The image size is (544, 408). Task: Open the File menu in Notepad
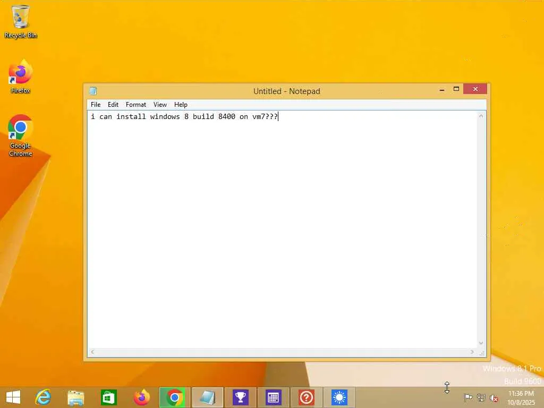coord(96,105)
